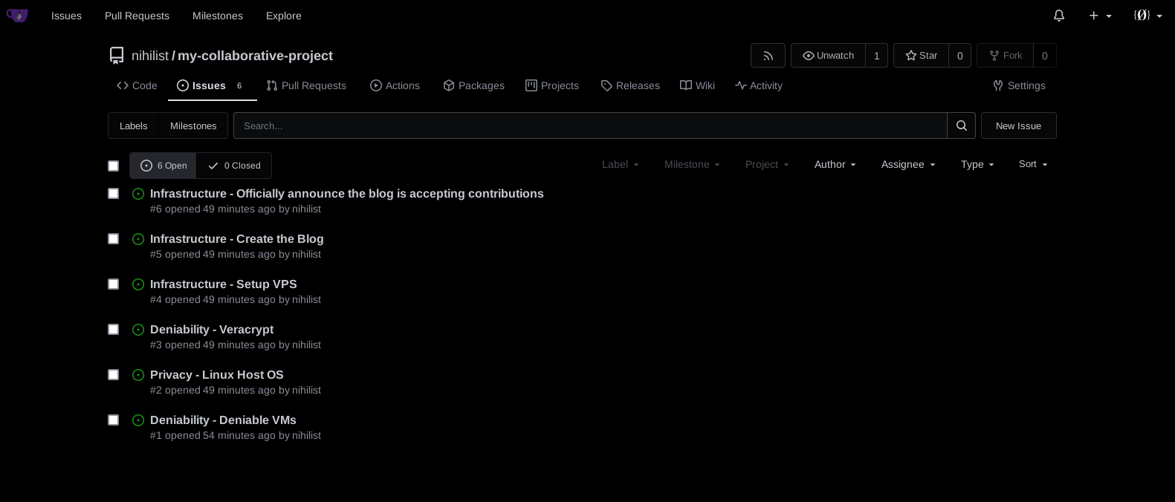Click the RSS feed icon button
The image size is (1175, 502).
768,56
